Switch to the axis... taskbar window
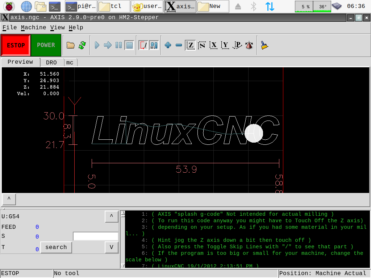 180,7
